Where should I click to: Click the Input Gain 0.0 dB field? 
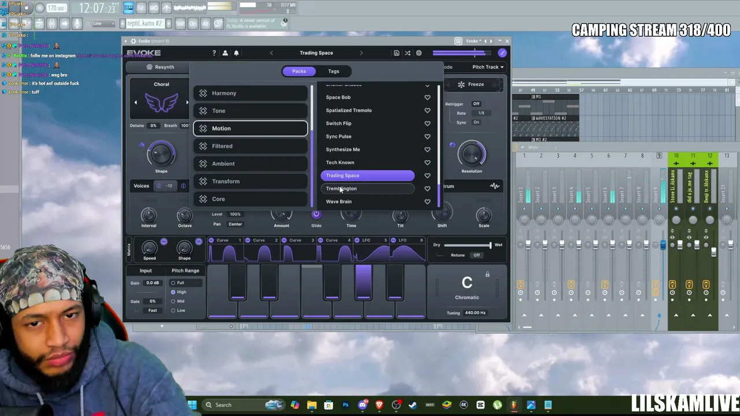click(x=153, y=283)
